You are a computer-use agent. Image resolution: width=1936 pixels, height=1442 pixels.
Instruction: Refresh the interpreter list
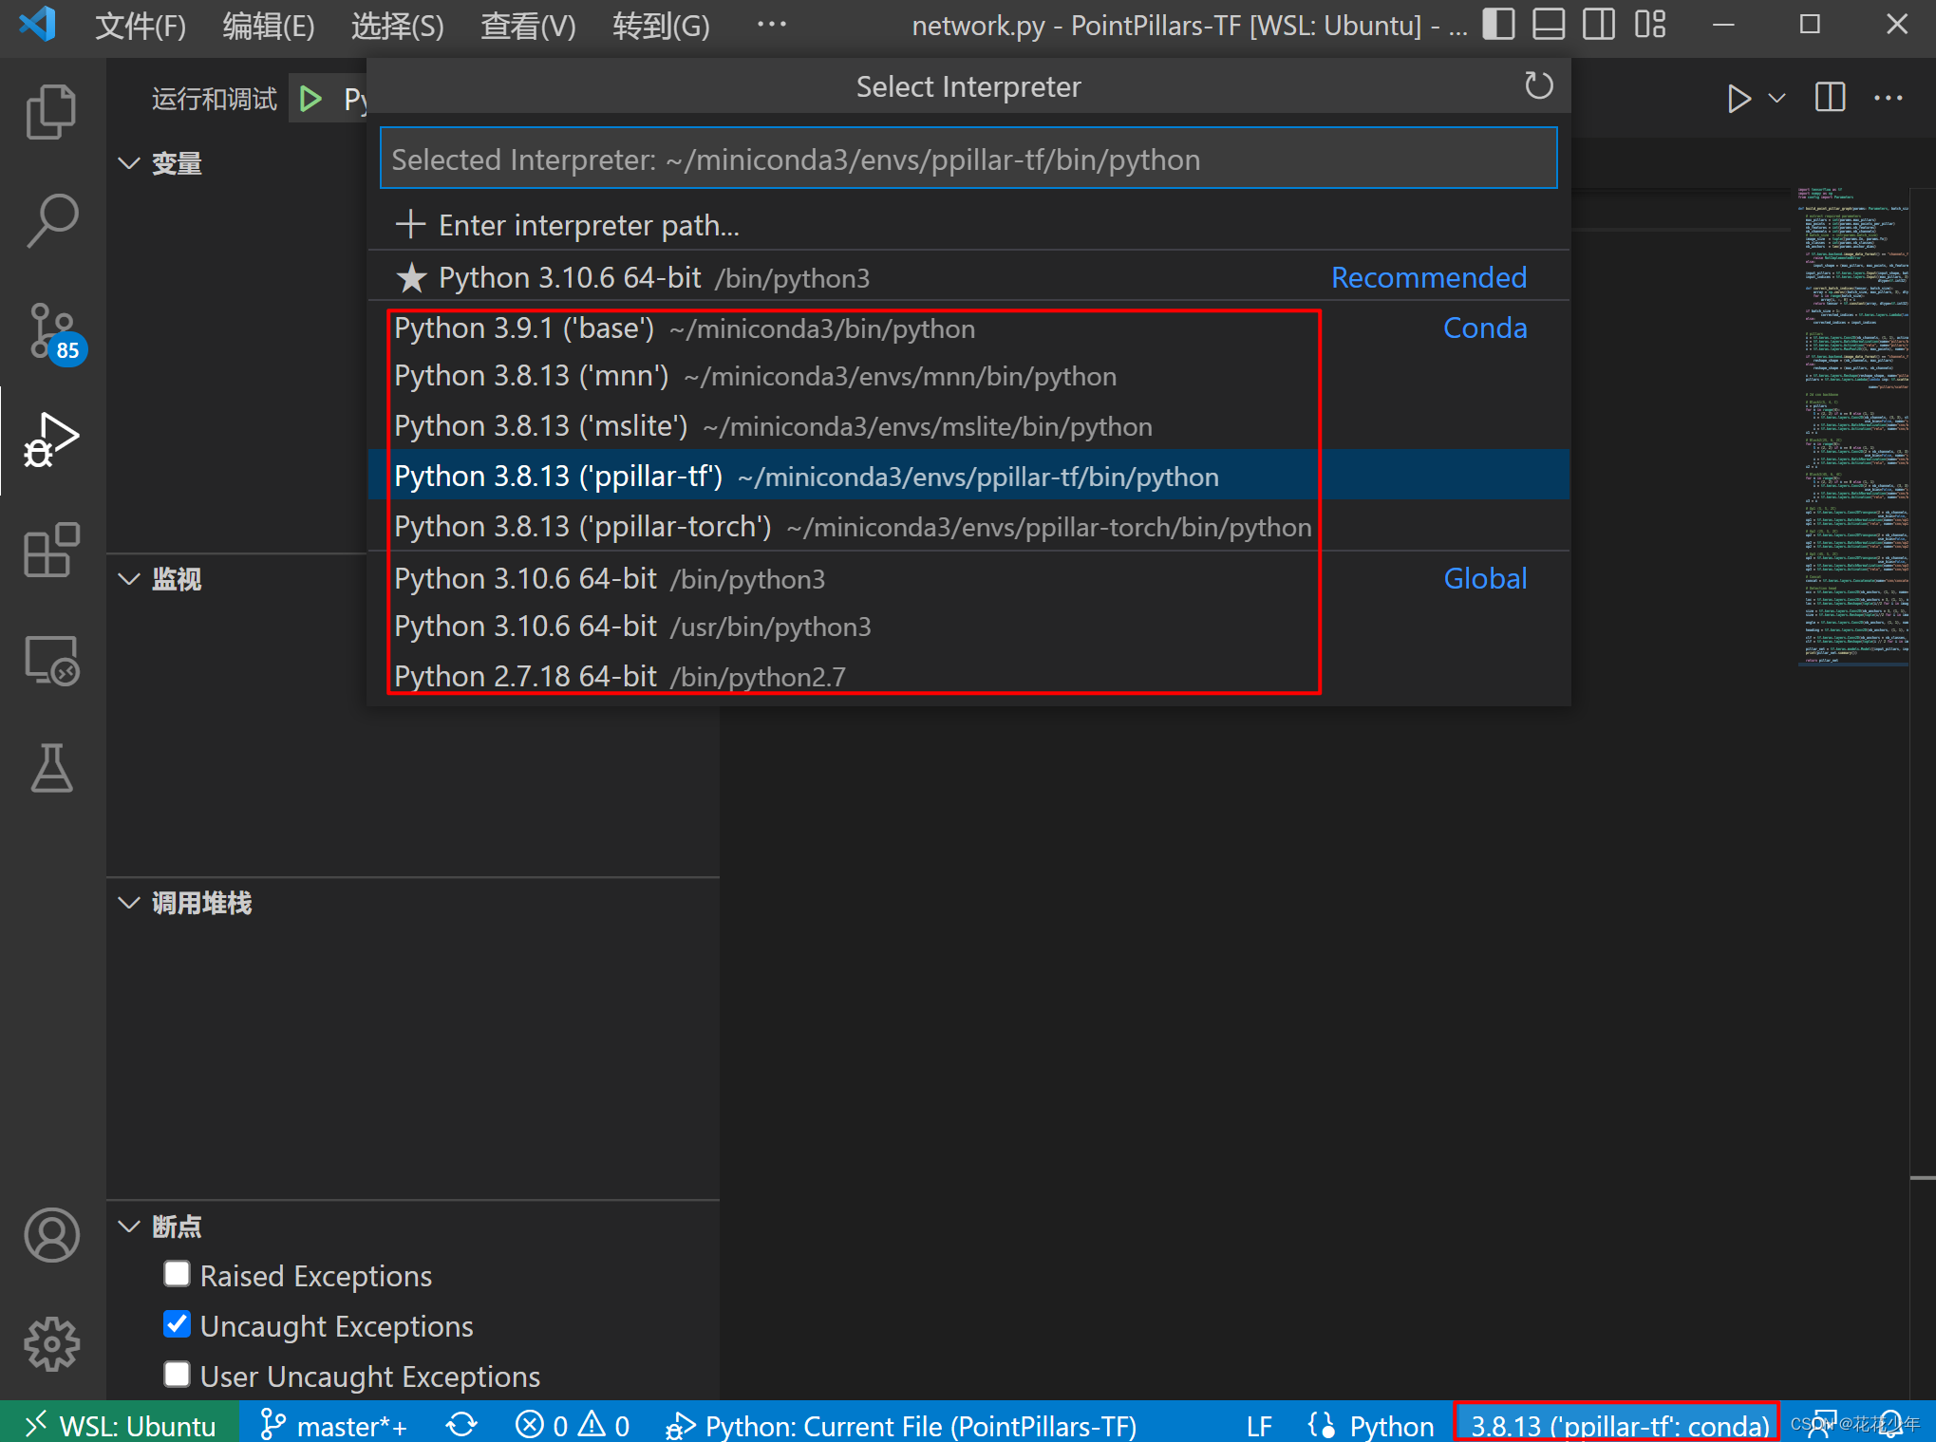click(x=1538, y=85)
